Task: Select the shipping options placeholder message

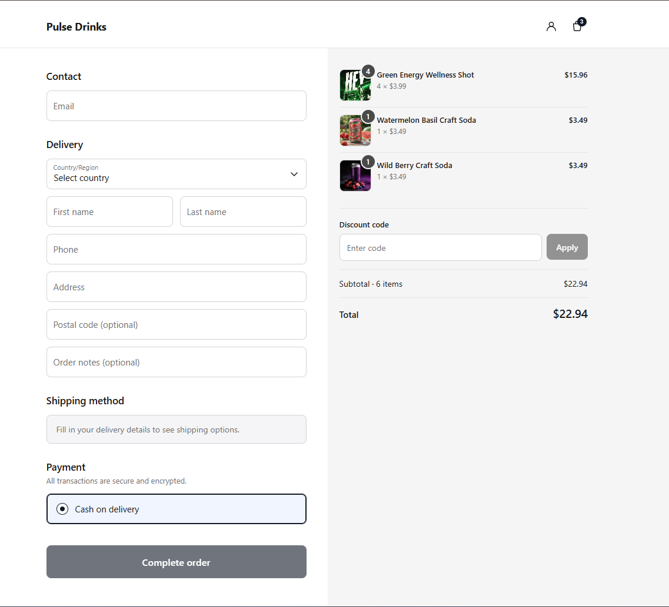Action: (x=148, y=430)
